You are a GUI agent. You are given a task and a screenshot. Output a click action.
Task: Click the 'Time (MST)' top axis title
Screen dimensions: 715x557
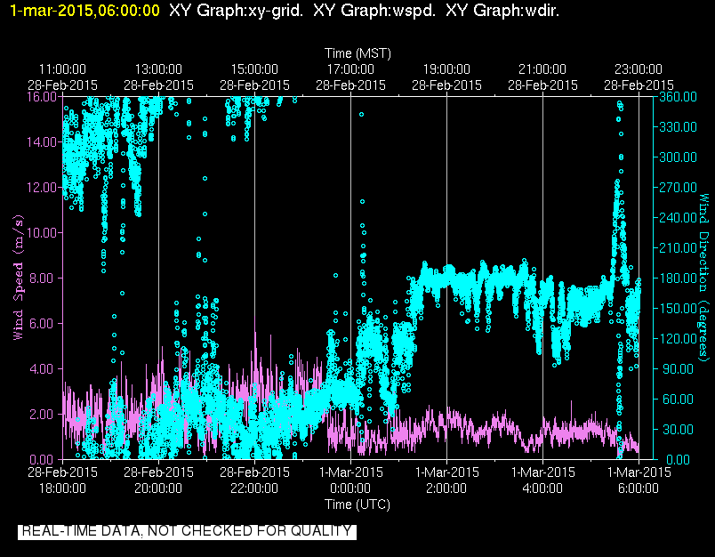[357, 53]
